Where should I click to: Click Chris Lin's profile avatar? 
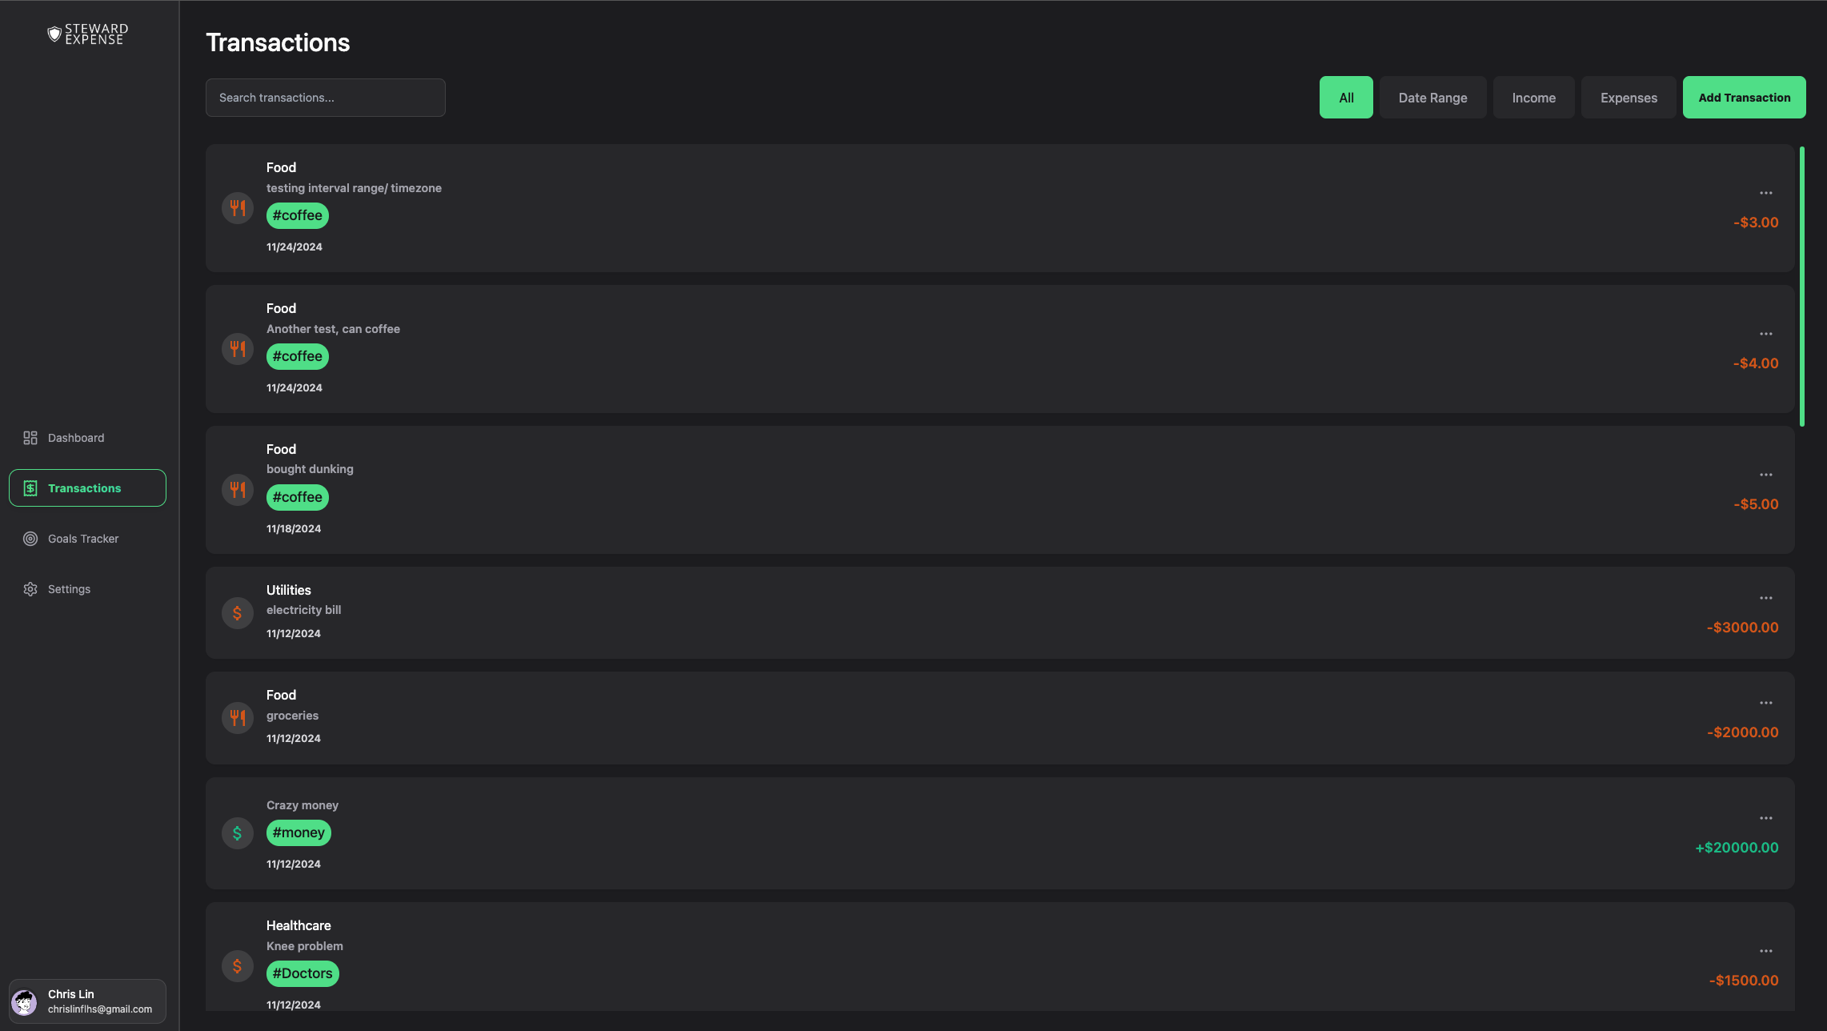click(24, 1001)
